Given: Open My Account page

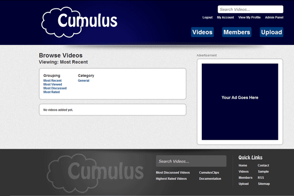Looking at the screenshot, I should tap(225, 18).
